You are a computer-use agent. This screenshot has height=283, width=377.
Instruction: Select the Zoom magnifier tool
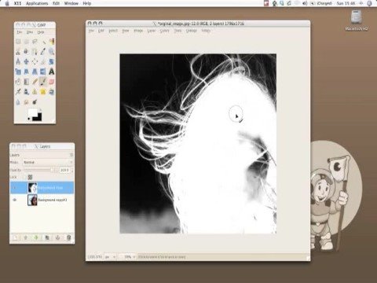52,52
